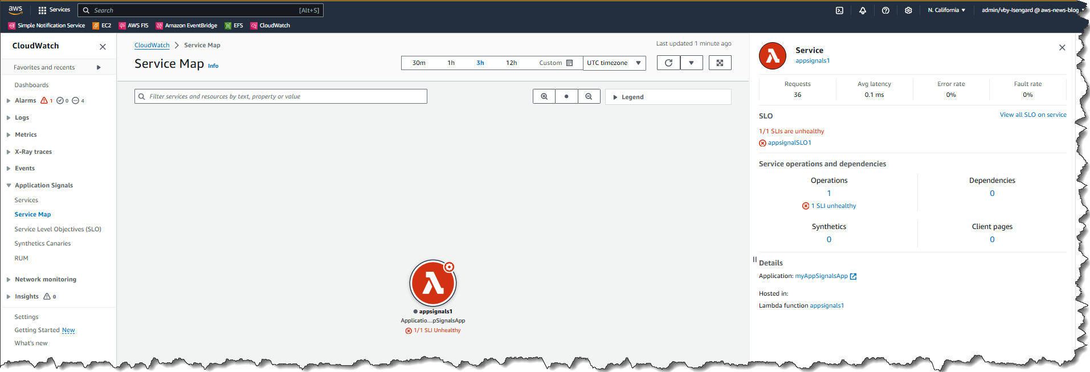Screen dimensions: 1090x372
Task: Open RUM page
Action: tap(21, 258)
